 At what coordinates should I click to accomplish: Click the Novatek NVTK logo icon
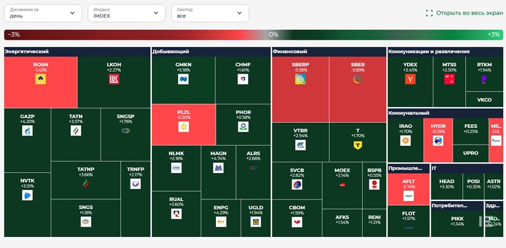click(27, 195)
